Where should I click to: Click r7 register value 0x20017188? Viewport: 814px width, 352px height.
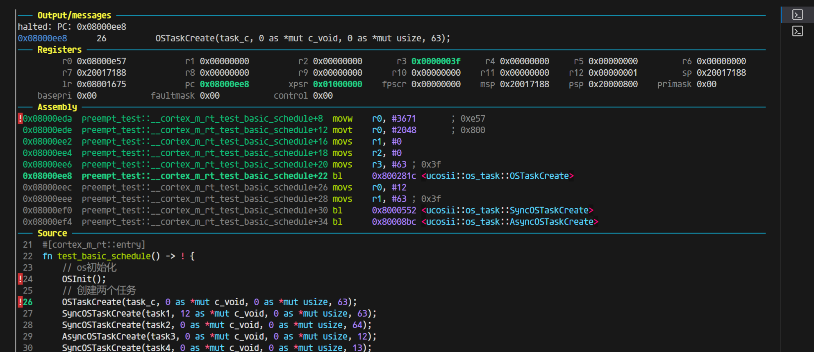[101, 73]
